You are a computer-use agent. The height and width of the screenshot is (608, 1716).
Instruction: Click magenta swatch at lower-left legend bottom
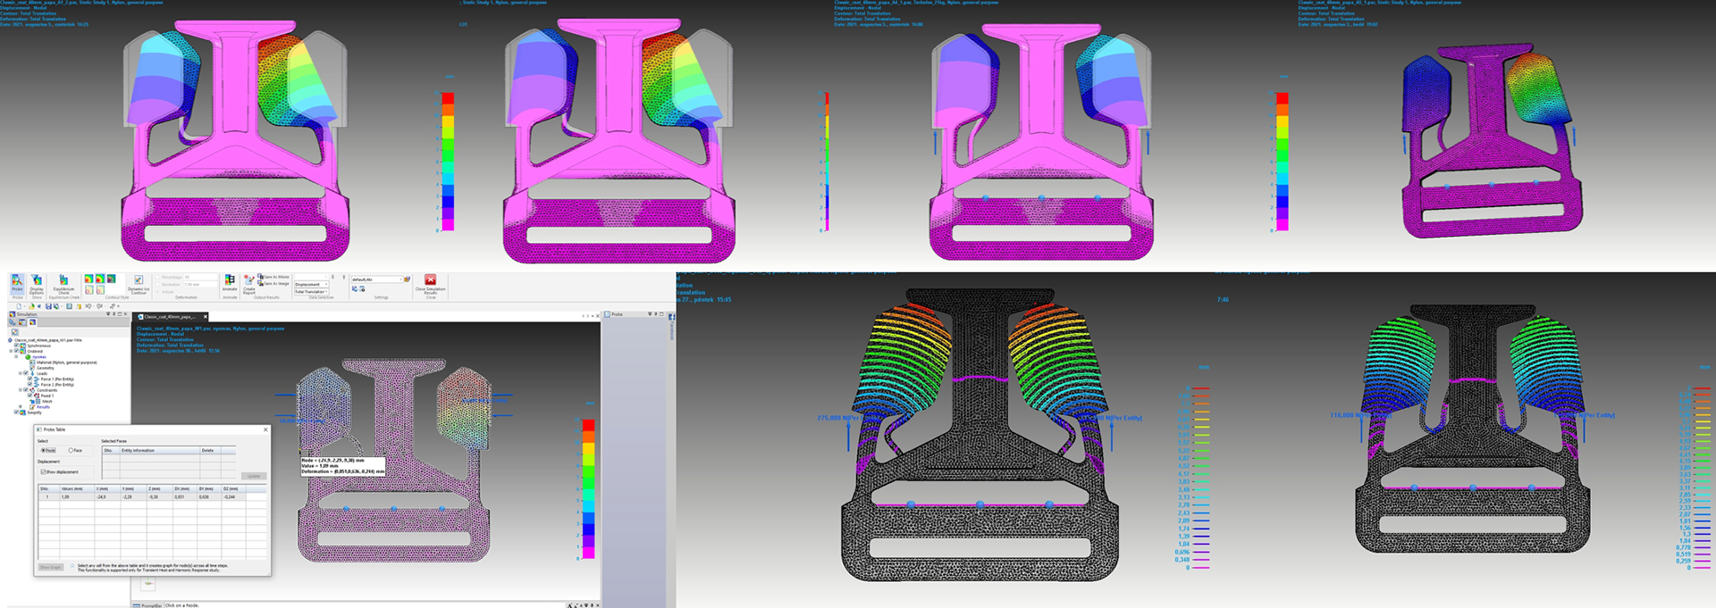tap(588, 553)
